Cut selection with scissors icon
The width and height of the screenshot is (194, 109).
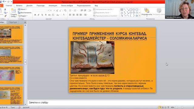[5, 9]
